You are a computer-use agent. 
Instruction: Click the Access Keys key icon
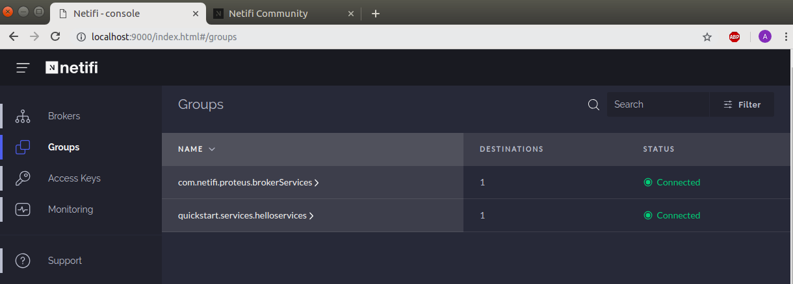[x=23, y=179]
